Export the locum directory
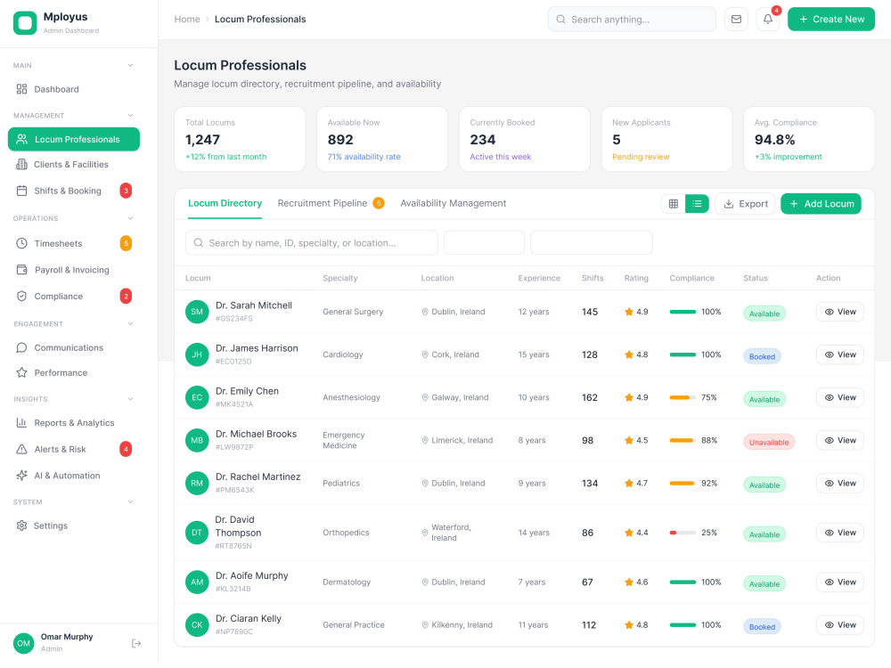This screenshot has height=668, width=891. pos(745,204)
